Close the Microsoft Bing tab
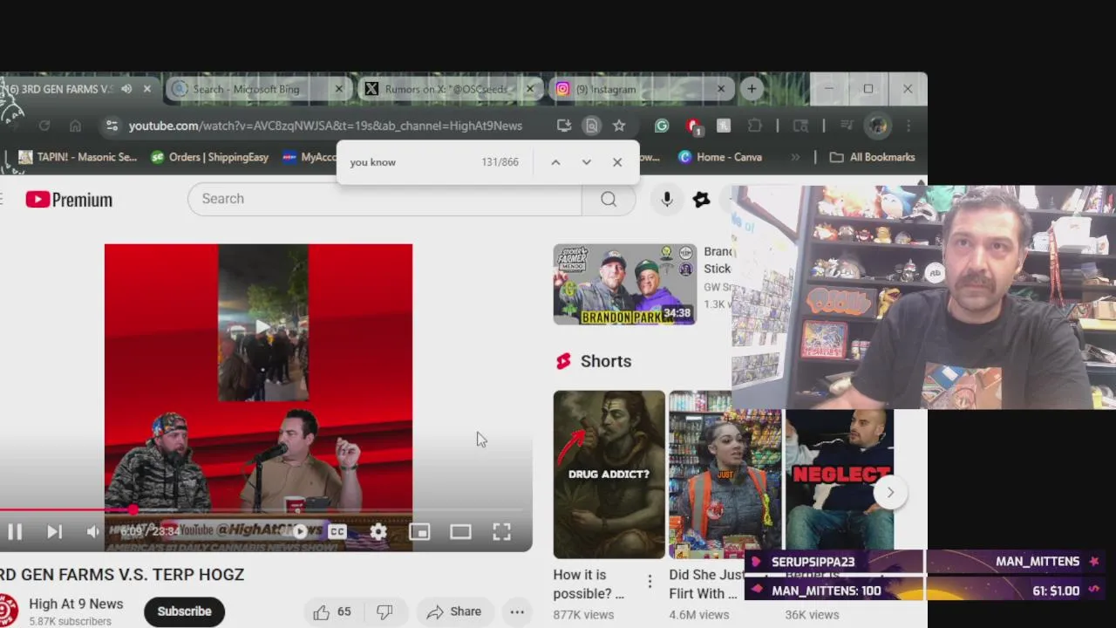Image resolution: width=1116 pixels, height=628 pixels. click(339, 89)
